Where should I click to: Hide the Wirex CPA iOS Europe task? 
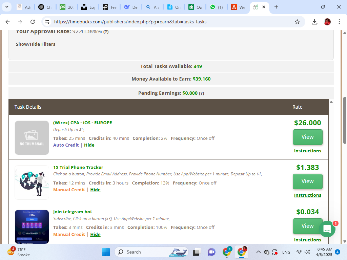(89, 145)
